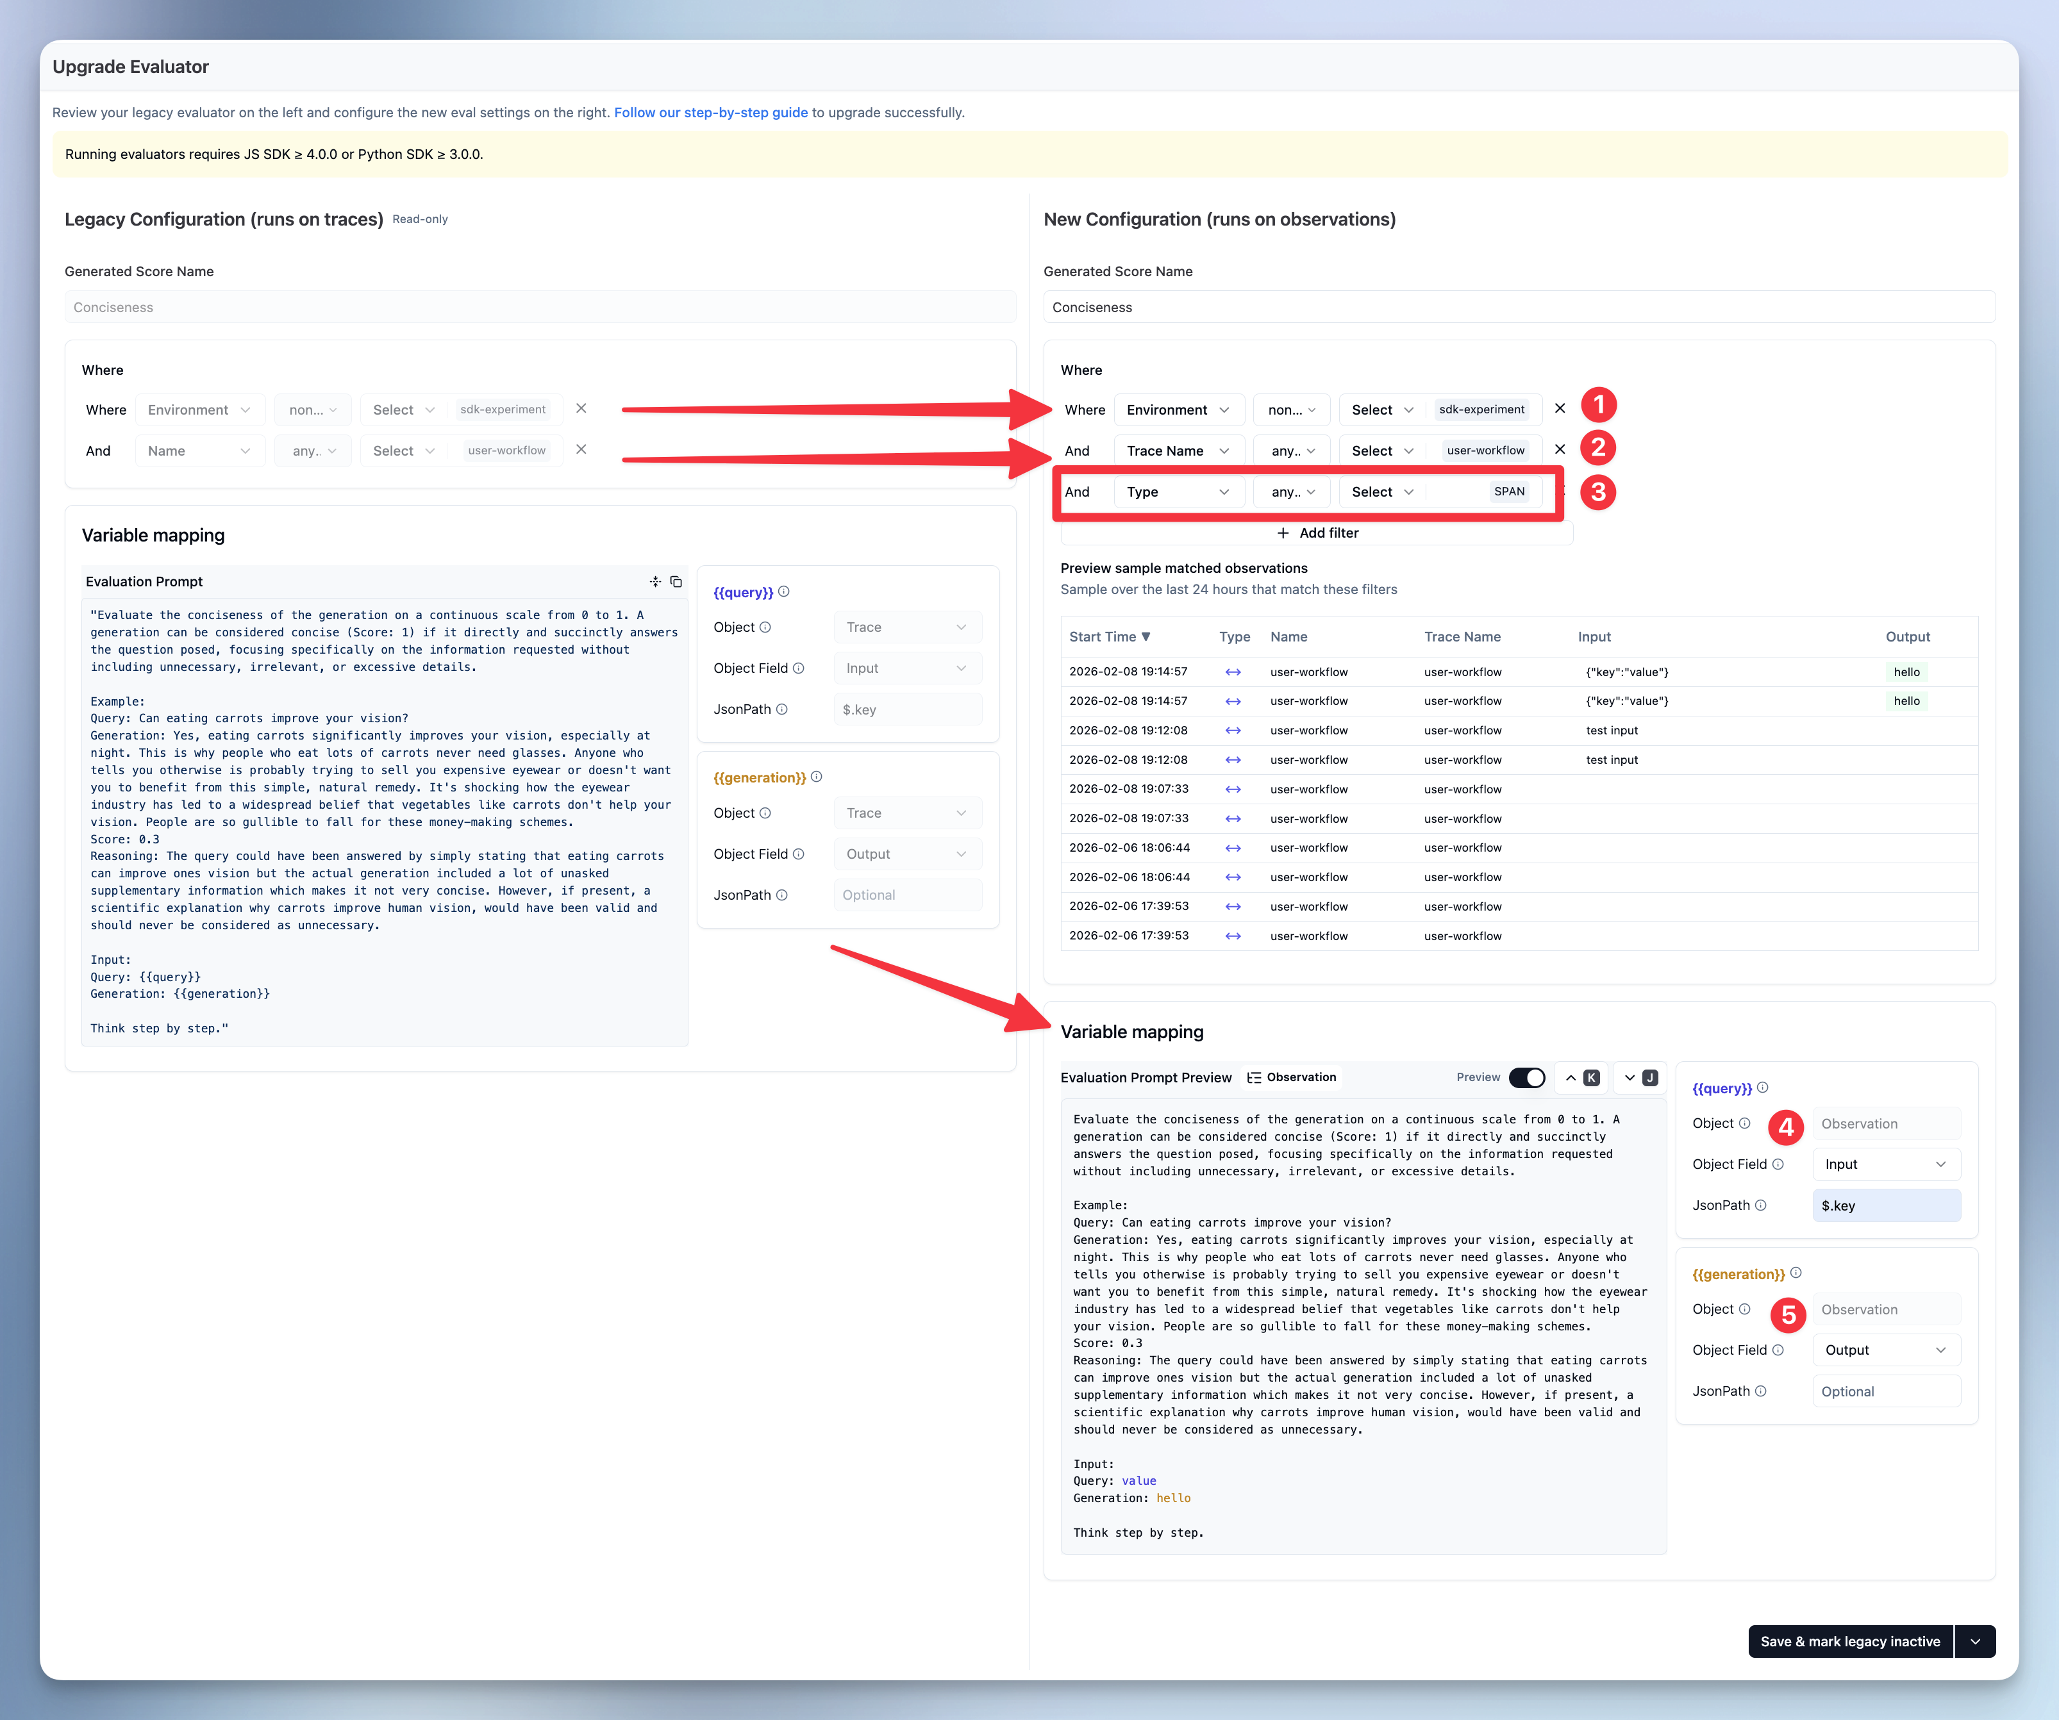This screenshot has width=2059, height=1720.
Task: Click info icon next to {{generation}} in new config
Action: (1796, 1272)
